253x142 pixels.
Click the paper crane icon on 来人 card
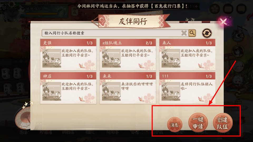201,66
